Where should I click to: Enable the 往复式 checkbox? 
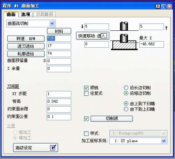tap(86, 93)
